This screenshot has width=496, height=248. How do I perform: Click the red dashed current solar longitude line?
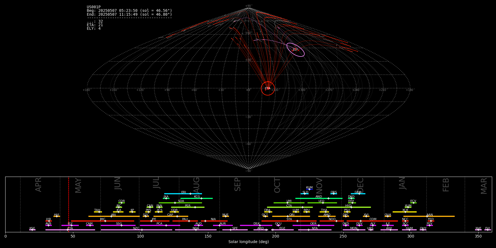click(69, 204)
